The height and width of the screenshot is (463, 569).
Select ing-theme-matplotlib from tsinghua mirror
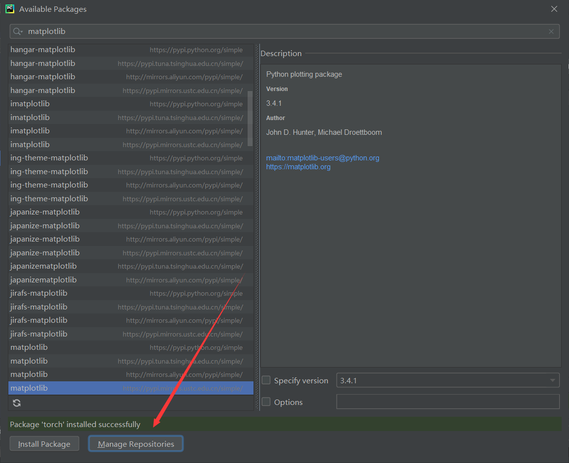pos(130,172)
